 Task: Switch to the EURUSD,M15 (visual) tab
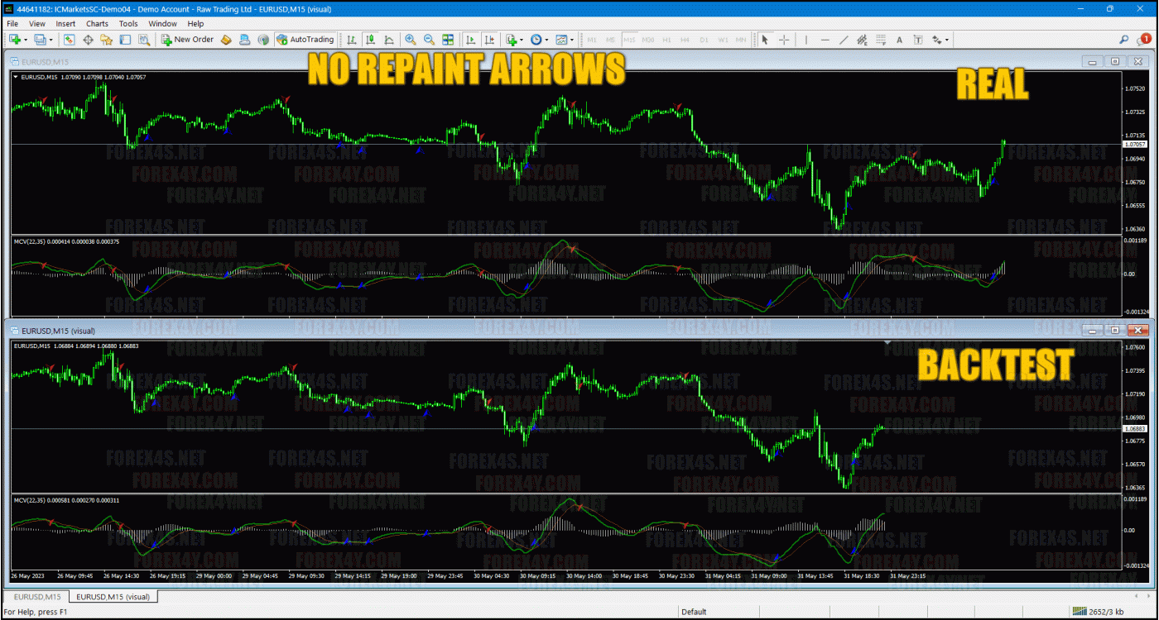(113, 596)
